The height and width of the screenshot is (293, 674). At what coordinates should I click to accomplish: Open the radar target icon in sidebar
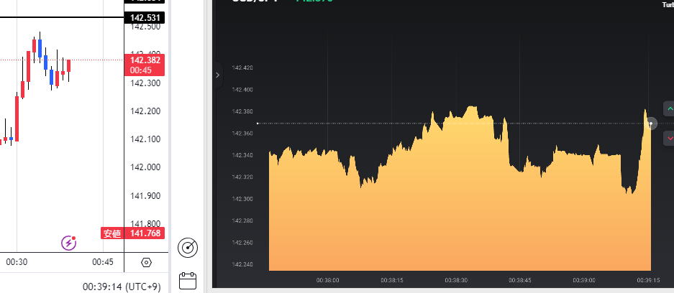(187, 248)
